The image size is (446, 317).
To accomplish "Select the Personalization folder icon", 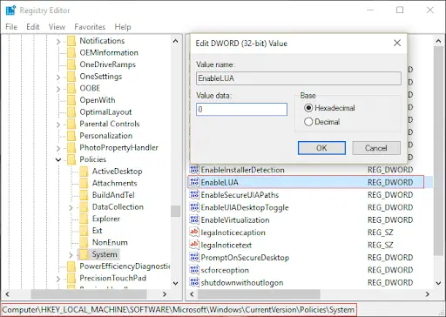I will click(71, 136).
